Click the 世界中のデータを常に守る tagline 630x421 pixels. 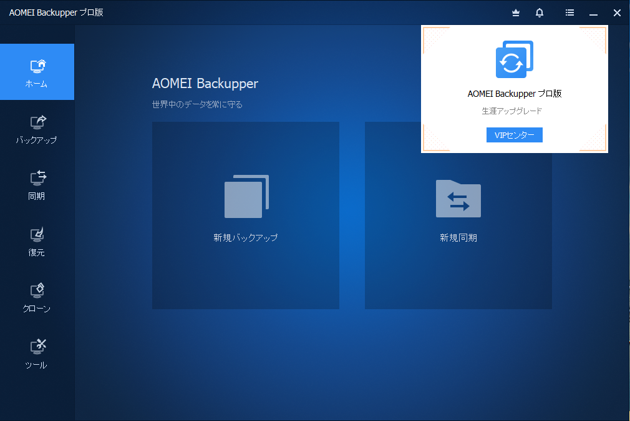197,105
